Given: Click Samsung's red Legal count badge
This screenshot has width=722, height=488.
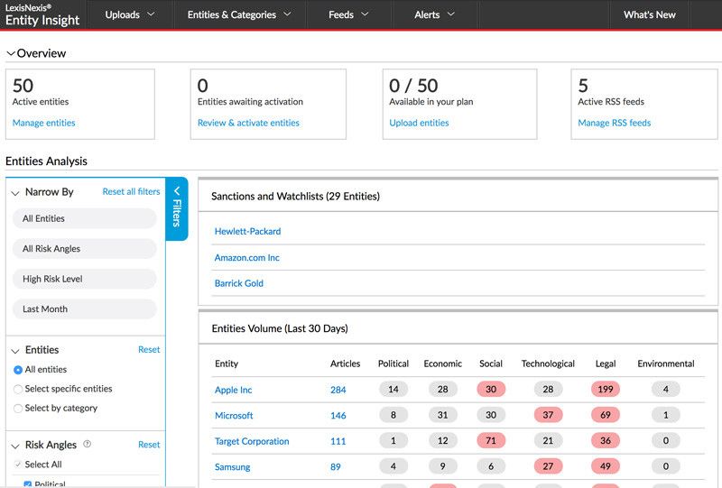Looking at the screenshot, I should pos(606,467).
